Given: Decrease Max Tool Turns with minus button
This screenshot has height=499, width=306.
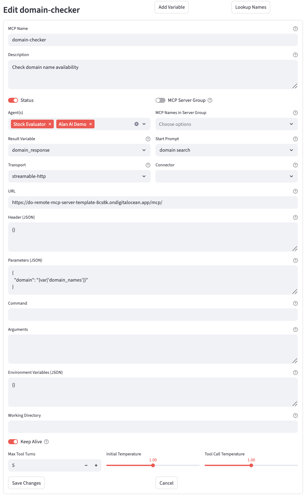Looking at the screenshot, I should click(x=86, y=465).
